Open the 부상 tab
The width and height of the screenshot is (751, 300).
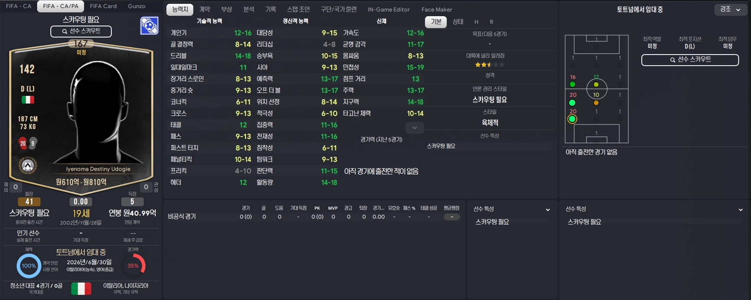tap(227, 9)
